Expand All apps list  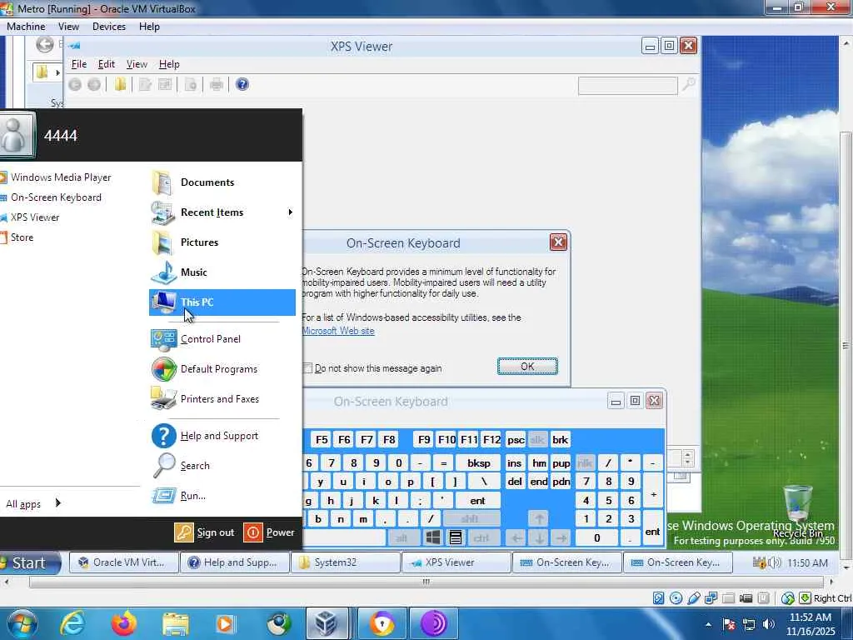pyautogui.click(x=32, y=503)
